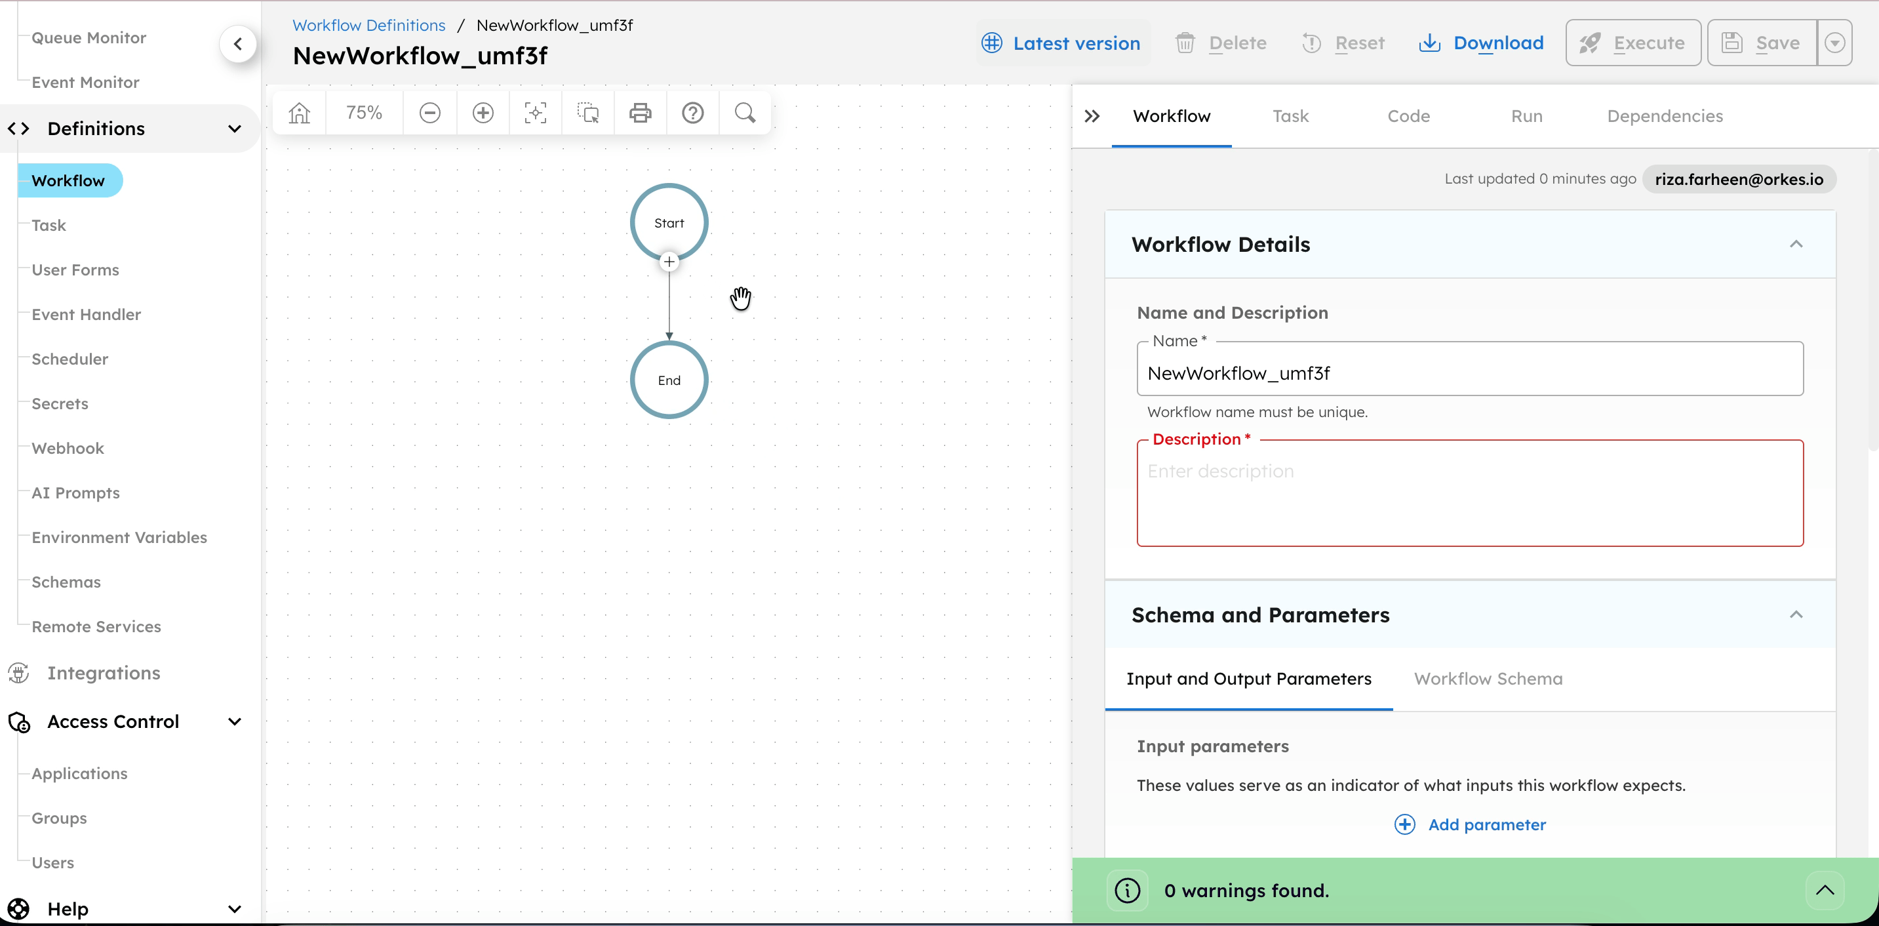Collapse the right panel with double-arrow
Screen dimensions: 1879x926
(x=1091, y=116)
